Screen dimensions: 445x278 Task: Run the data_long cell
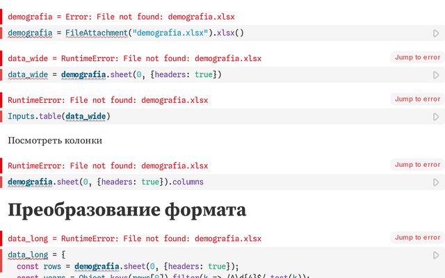(436, 255)
